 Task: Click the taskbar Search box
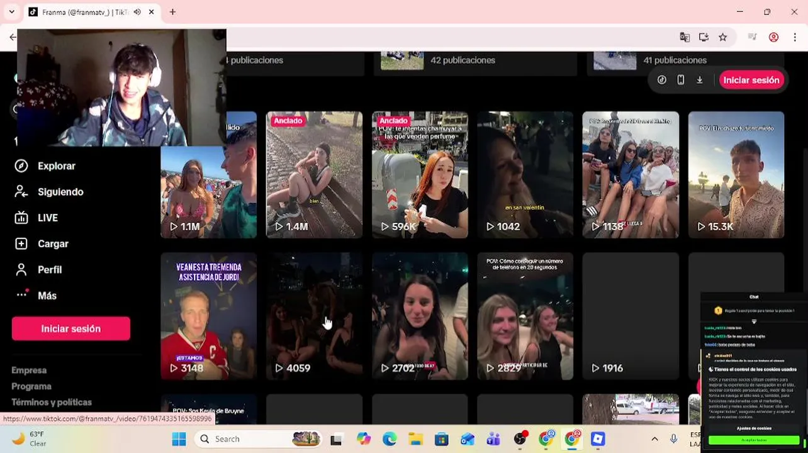[x=259, y=439]
